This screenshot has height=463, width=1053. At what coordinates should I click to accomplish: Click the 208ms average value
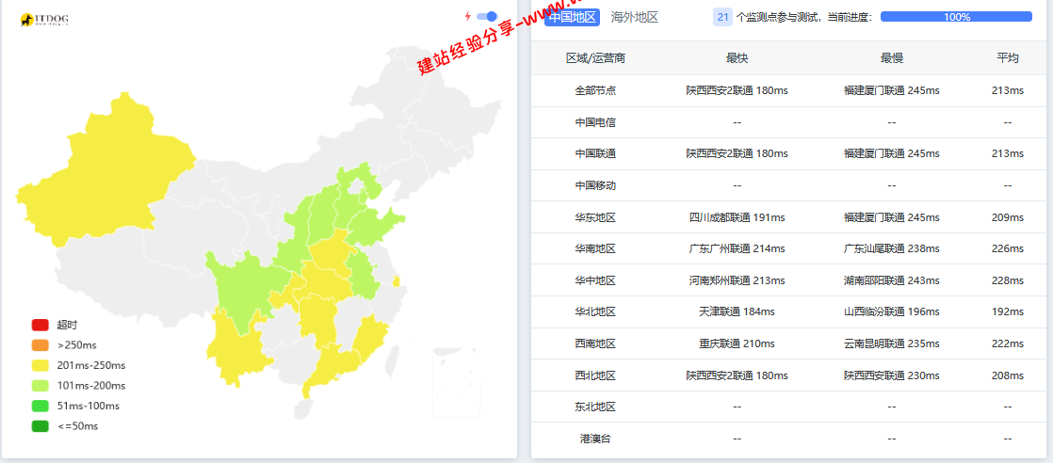click(1008, 375)
